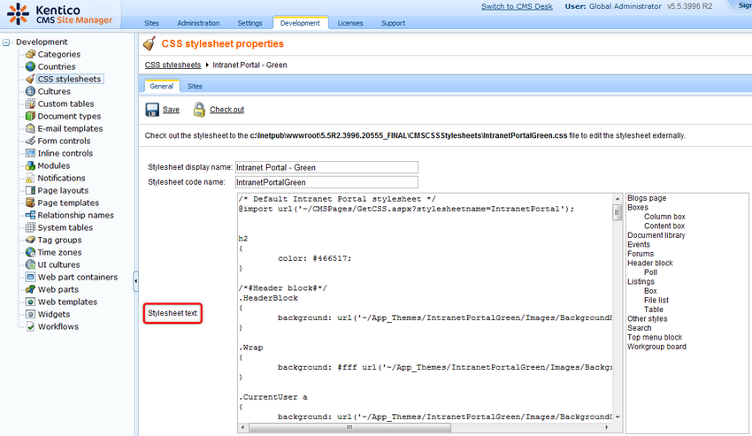Viewport: 752px width, 436px height.
Task: Click the Web parts icon
Action: coord(30,289)
